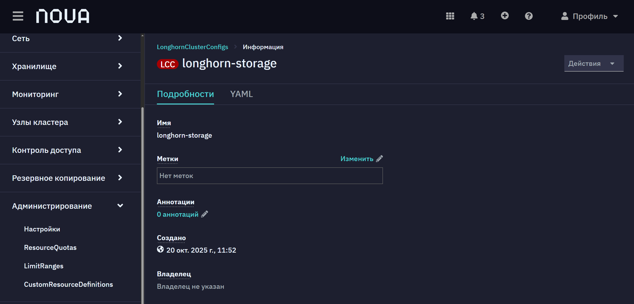Click the Имя field label
The image size is (634, 304).
(x=164, y=123)
